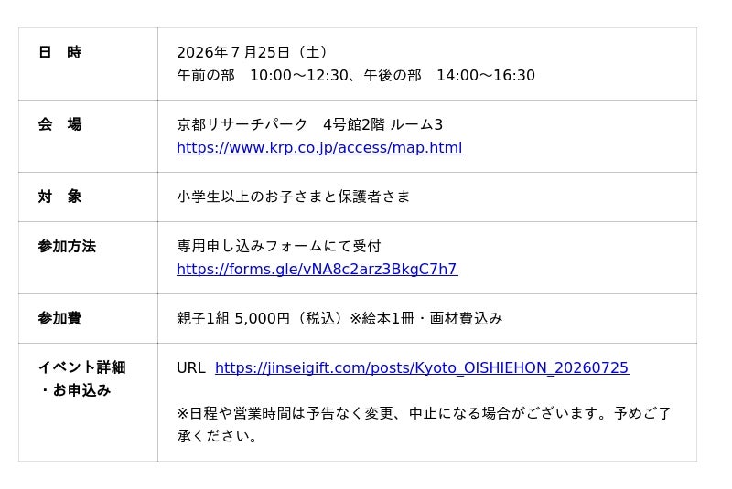
Task: Click the URL label before the jinseigift link
Action: 191,367
